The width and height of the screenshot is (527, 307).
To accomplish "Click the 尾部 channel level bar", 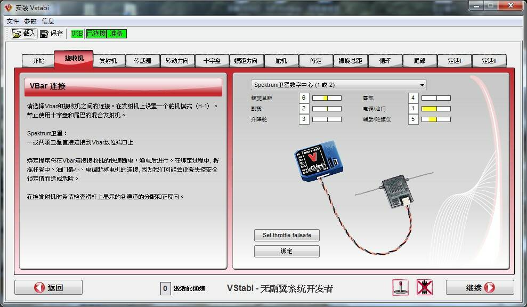I will tap(436, 98).
